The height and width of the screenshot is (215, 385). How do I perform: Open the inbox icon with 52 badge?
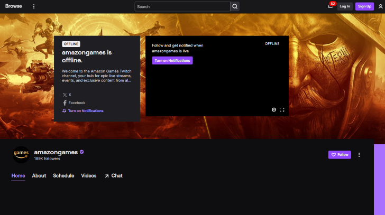(331, 6)
